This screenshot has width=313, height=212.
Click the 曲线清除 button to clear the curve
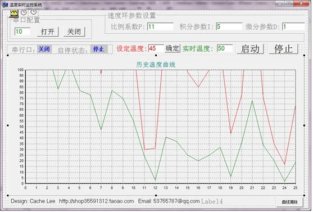[x=289, y=202]
